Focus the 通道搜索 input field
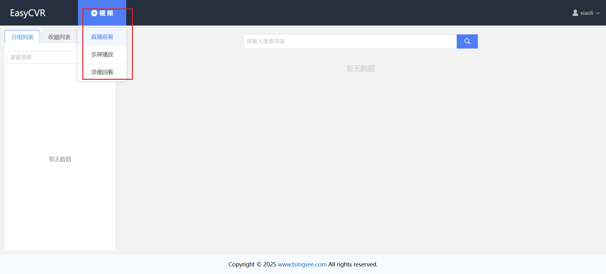606x274 pixels. point(41,57)
